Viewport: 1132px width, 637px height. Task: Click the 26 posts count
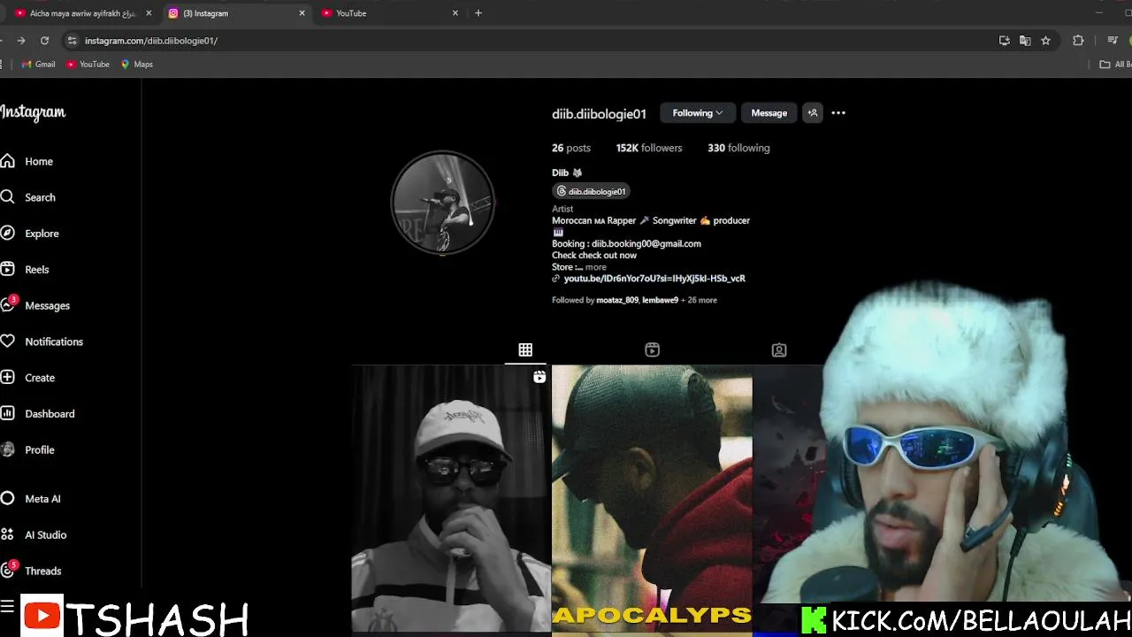coord(571,148)
